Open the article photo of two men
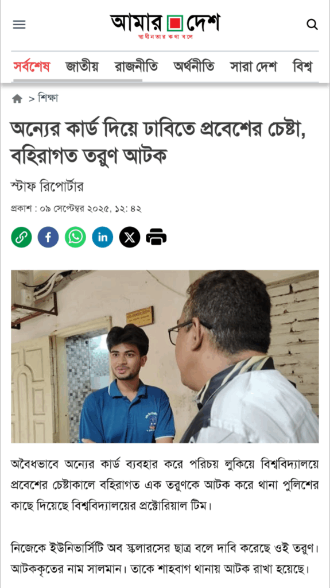 point(165,356)
